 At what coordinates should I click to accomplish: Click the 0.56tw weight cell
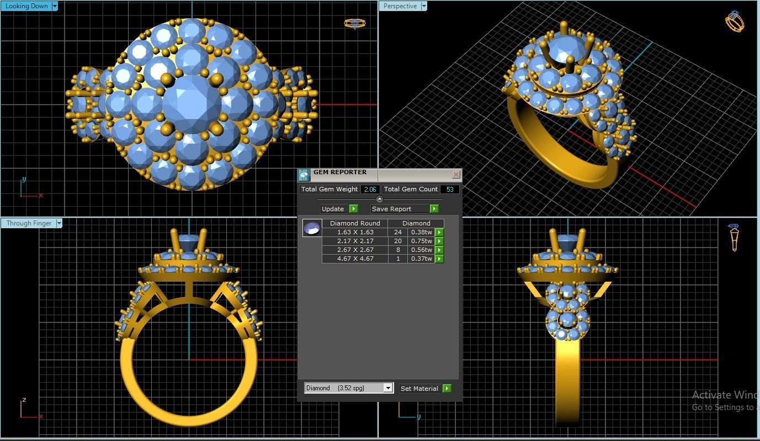coord(422,250)
